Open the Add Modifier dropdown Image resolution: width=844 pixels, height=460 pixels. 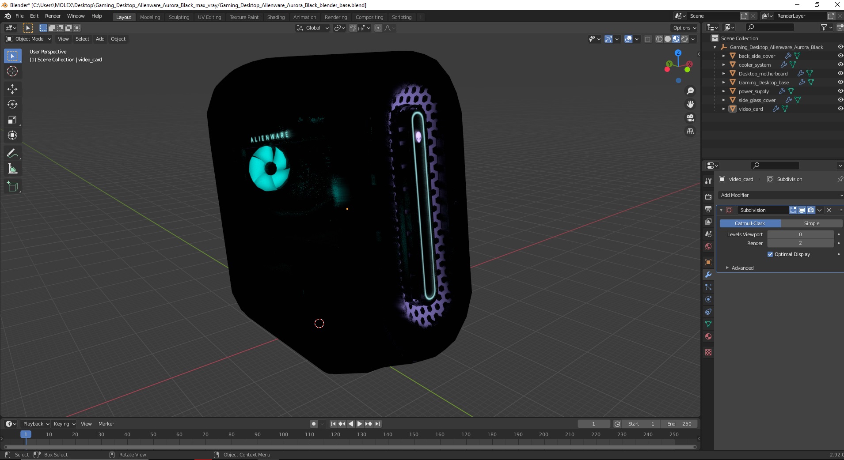click(780, 195)
